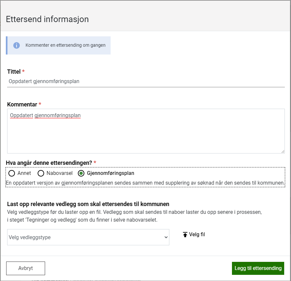Image resolution: width=291 pixels, height=281 pixels.
Task: Click the Kommenter en ettersending om gangen message
Action: point(66,45)
